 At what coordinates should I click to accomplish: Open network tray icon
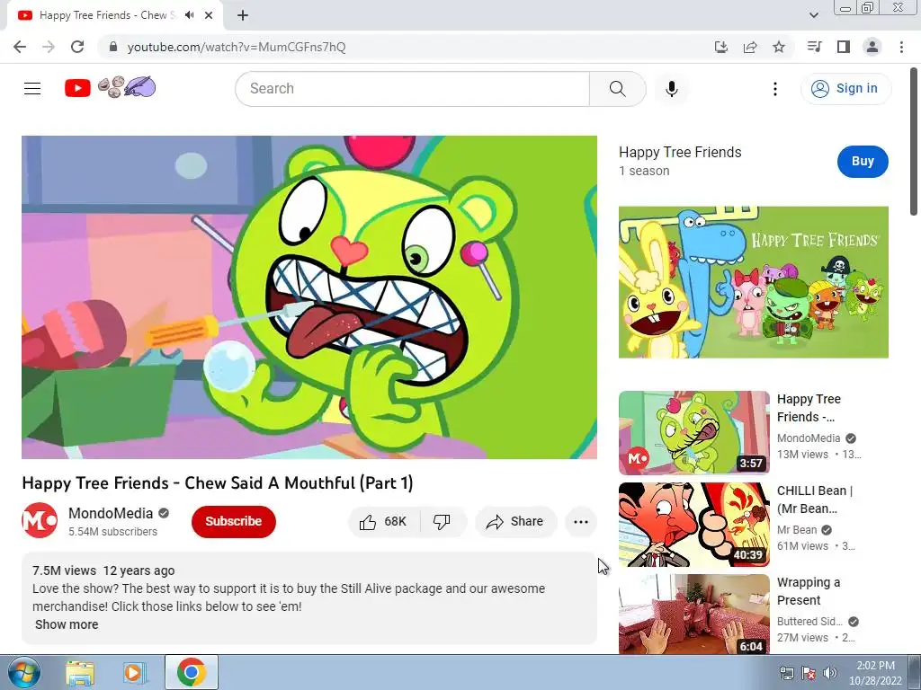coord(786,673)
